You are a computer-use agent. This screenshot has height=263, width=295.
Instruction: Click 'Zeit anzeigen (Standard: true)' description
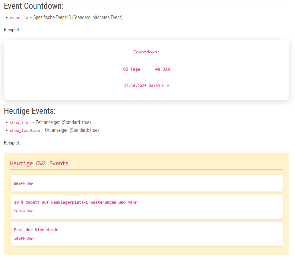pos(63,122)
